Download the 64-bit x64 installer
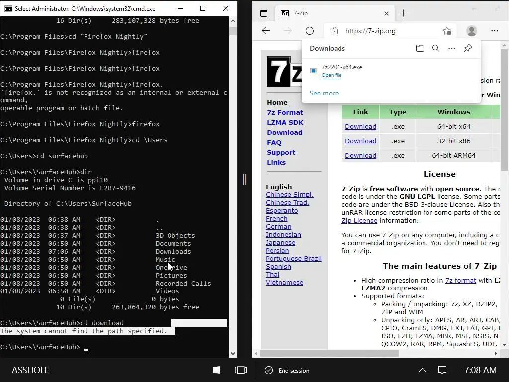 (x=360, y=127)
